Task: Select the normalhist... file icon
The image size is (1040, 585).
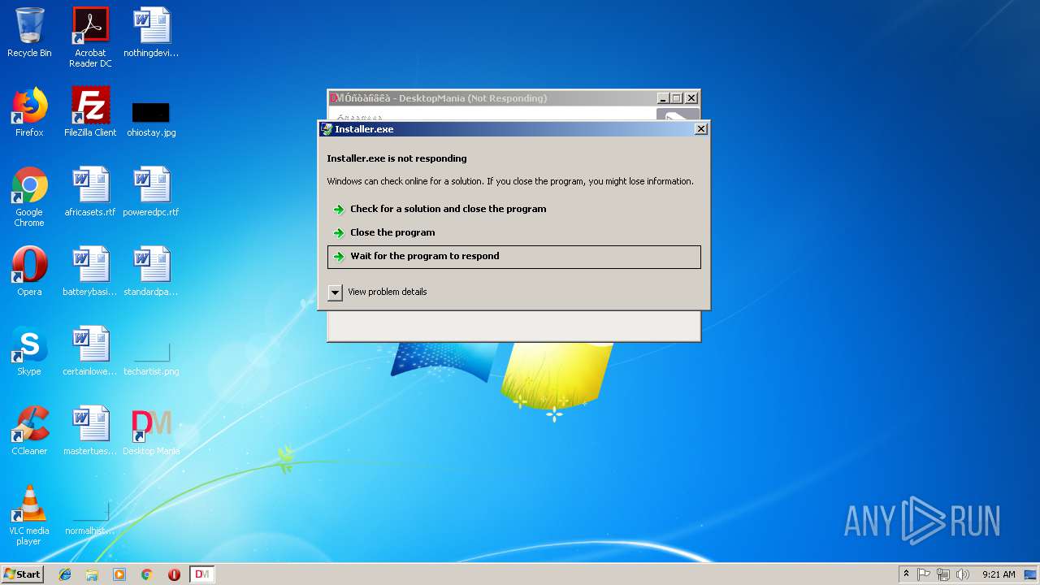Action: (x=90, y=520)
